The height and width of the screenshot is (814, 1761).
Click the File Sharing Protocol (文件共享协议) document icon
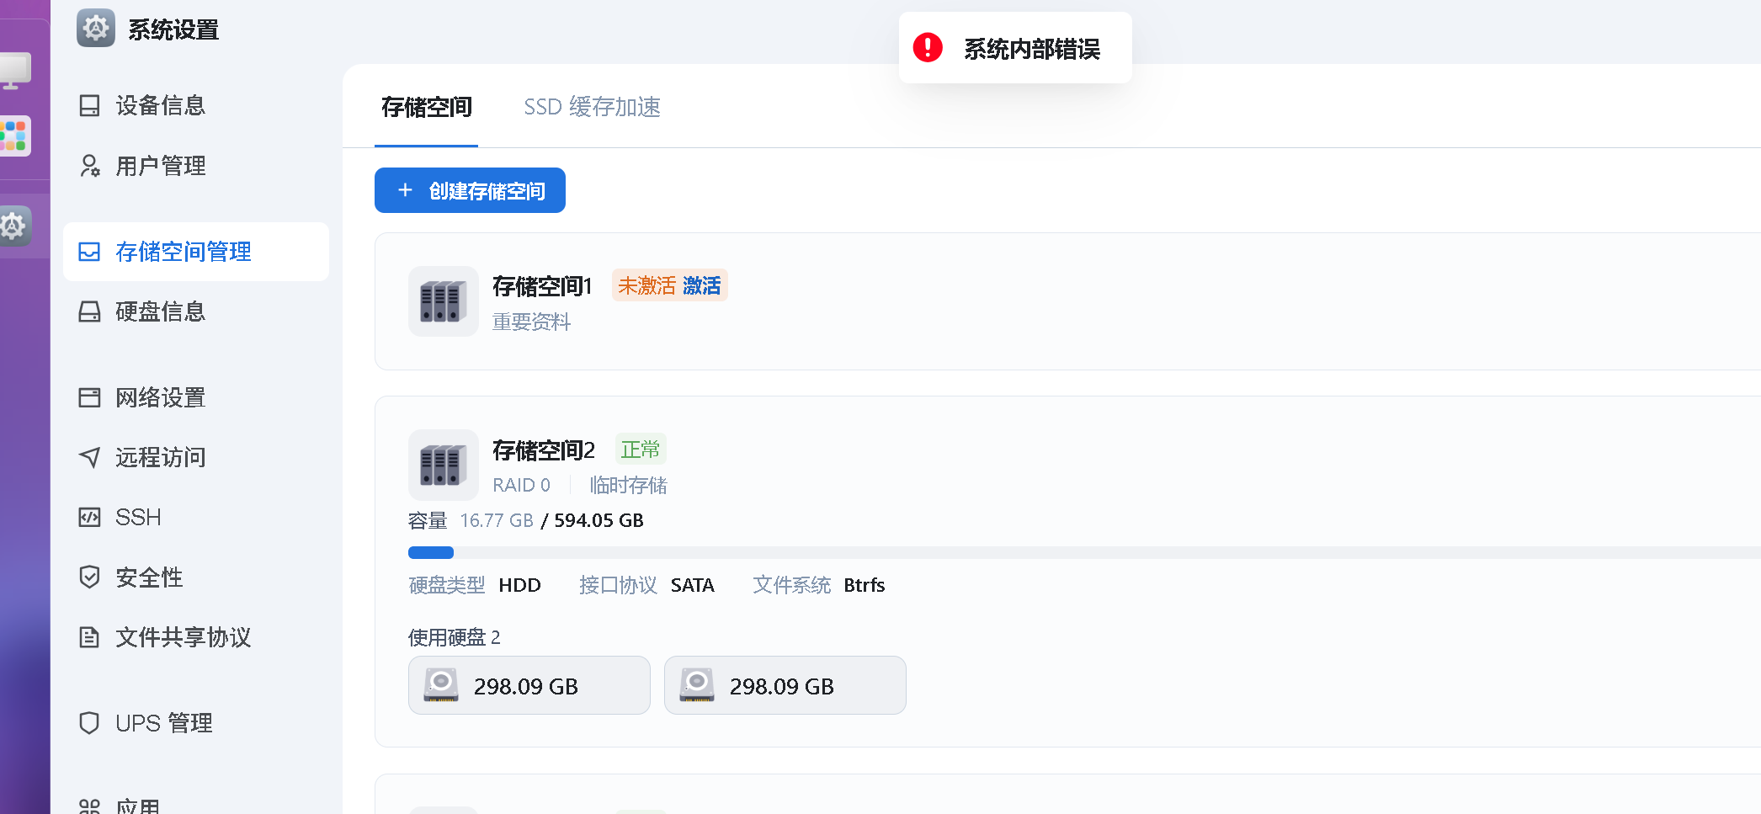(x=89, y=637)
